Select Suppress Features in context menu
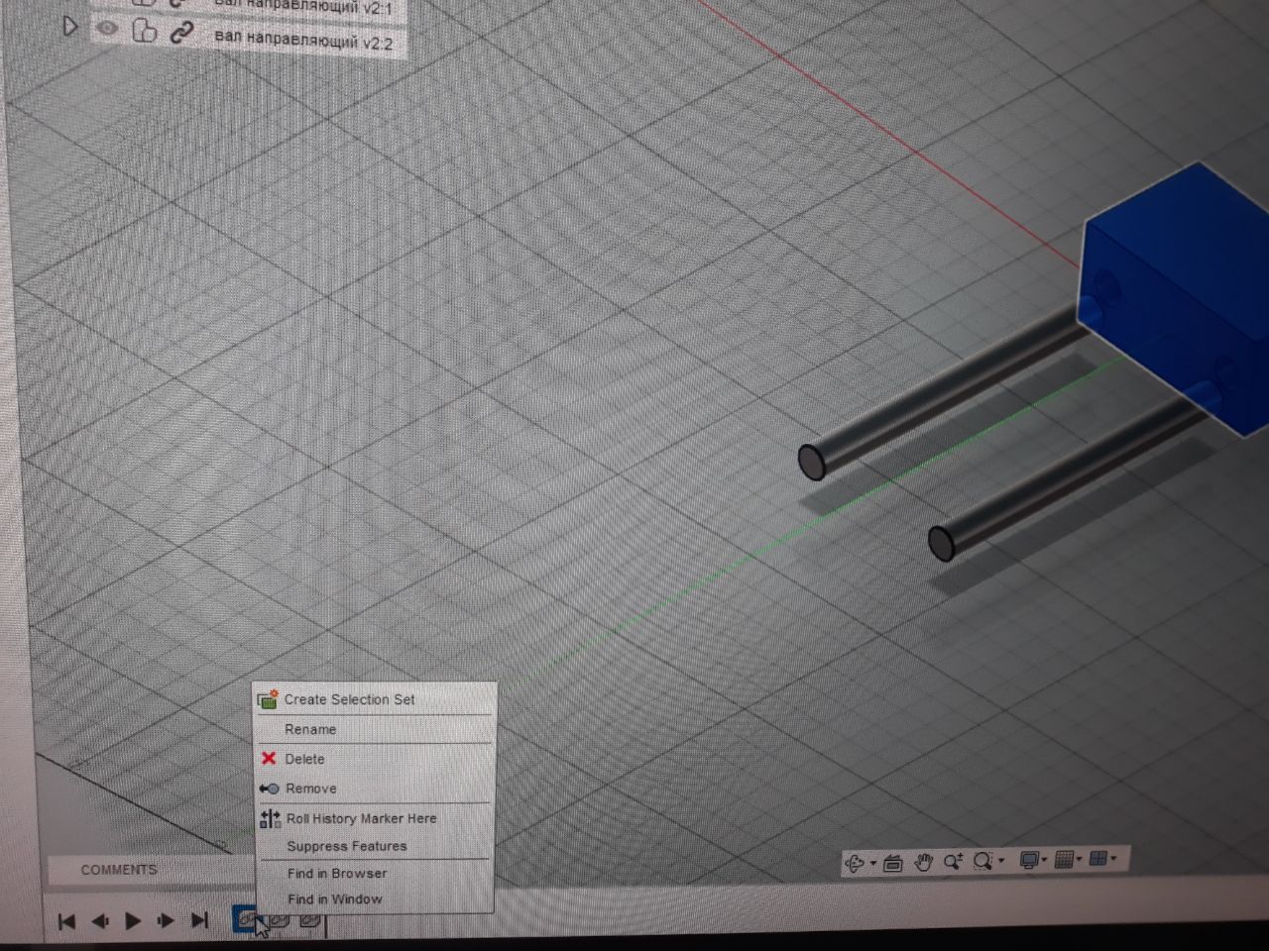Screen dimensions: 1269x951 (375, 846)
